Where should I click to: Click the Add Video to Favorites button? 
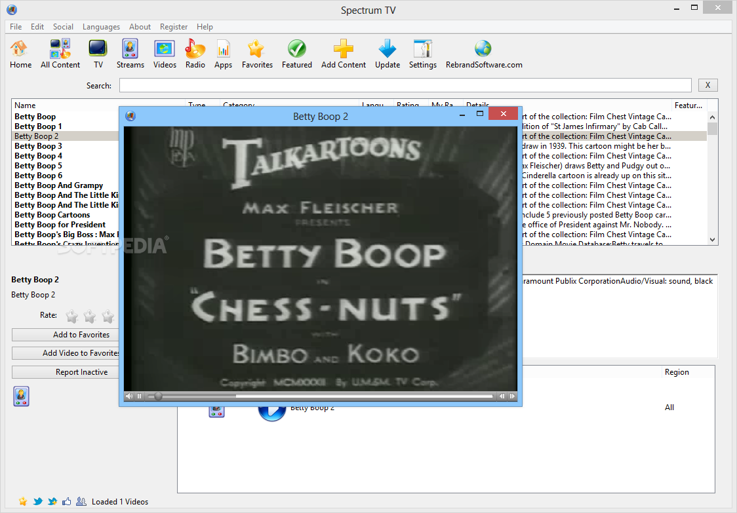point(66,352)
